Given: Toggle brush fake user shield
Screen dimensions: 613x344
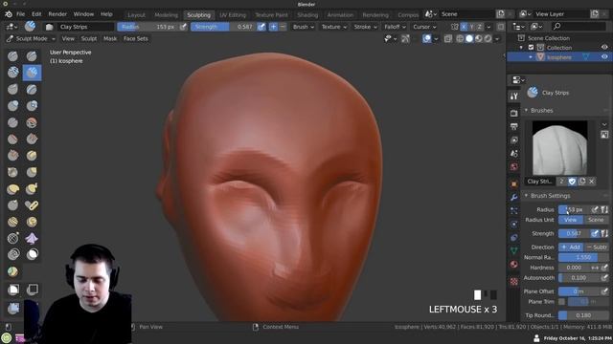Looking at the screenshot, I should (572, 182).
